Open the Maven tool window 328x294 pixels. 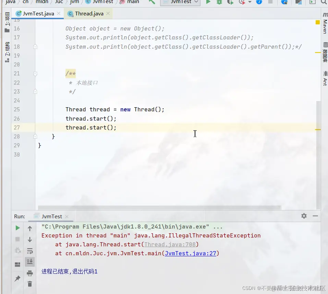pyautogui.click(x=325, y=23)
